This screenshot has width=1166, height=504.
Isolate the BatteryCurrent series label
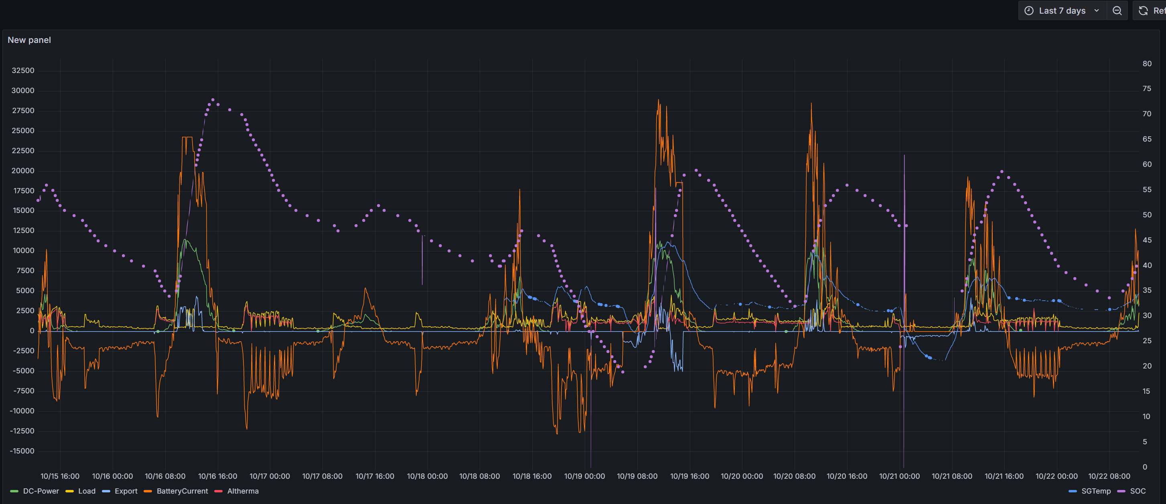point(182,491)
